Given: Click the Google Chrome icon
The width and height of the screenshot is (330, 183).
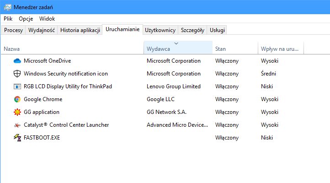Looking at the screenshot, I should 17,99.
